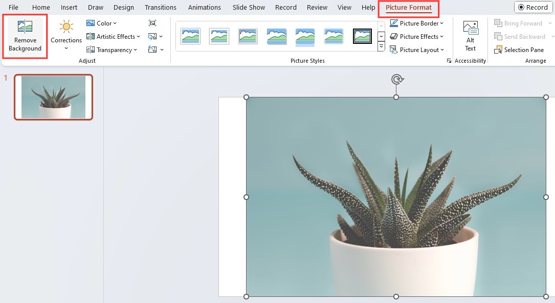Switch to the Record ribbon tab
Viewport: 555px width, 303px height.
(285, 7)
